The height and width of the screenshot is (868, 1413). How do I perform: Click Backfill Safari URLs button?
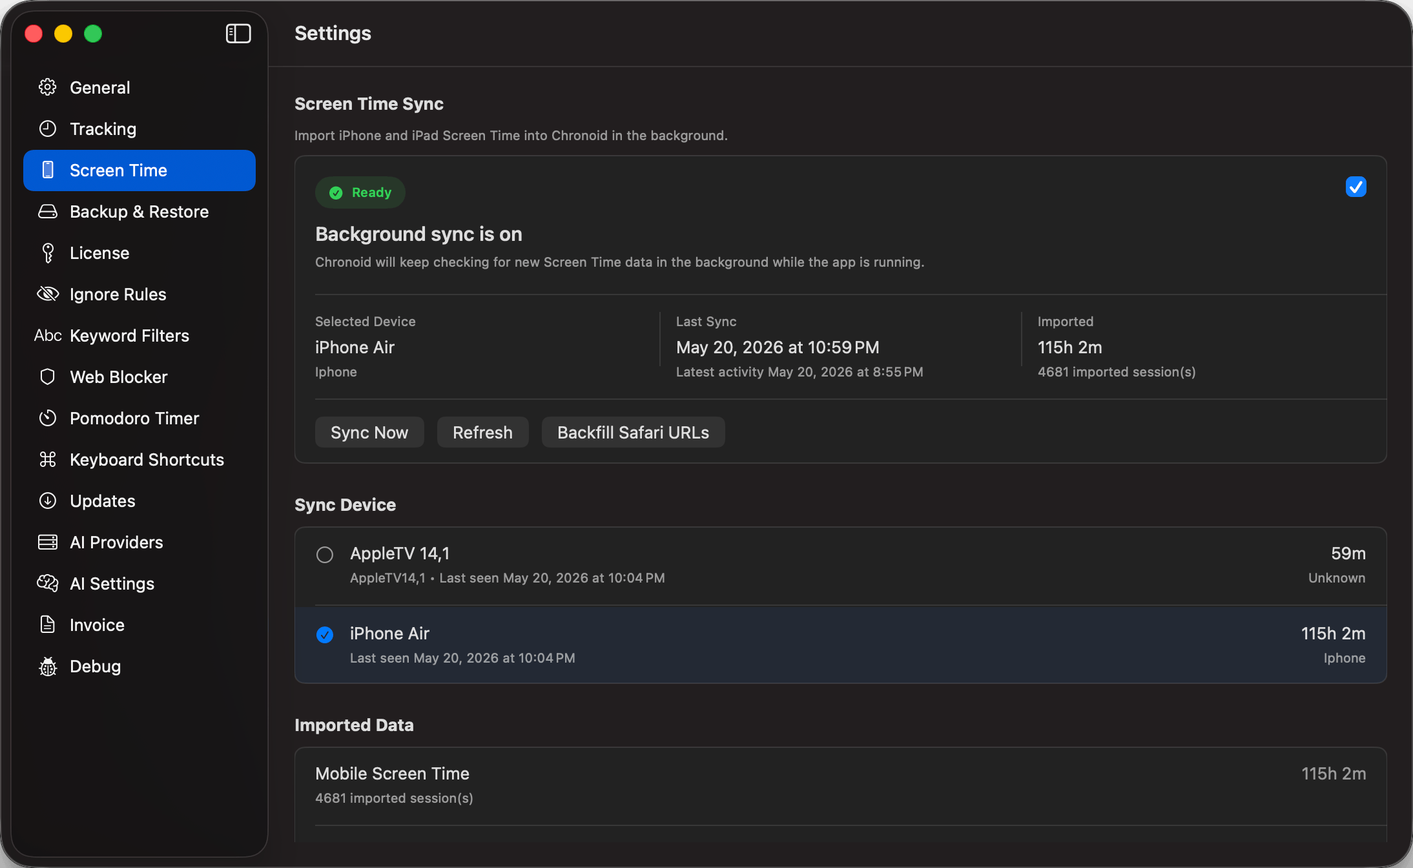[633, 432]
